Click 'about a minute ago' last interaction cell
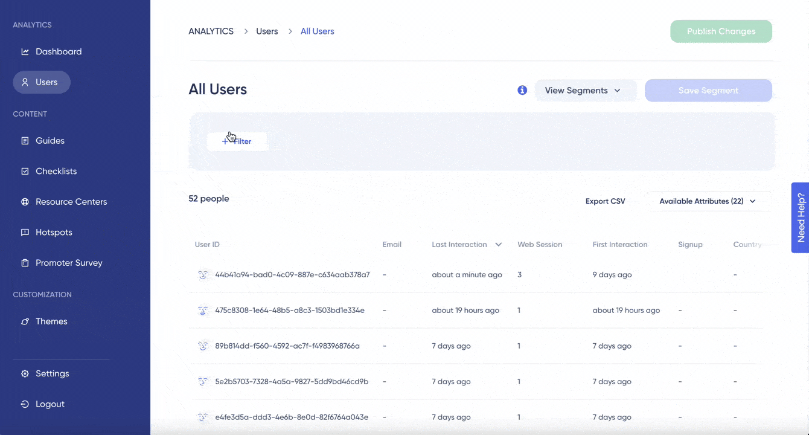The image size is (809, 435). [x=467, y=275]
